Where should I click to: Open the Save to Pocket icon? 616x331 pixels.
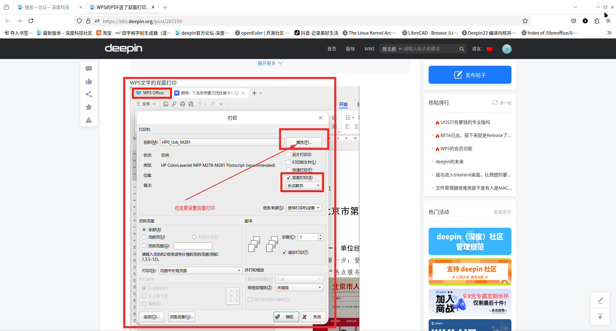pyautogui.click(x=574, y=21)
